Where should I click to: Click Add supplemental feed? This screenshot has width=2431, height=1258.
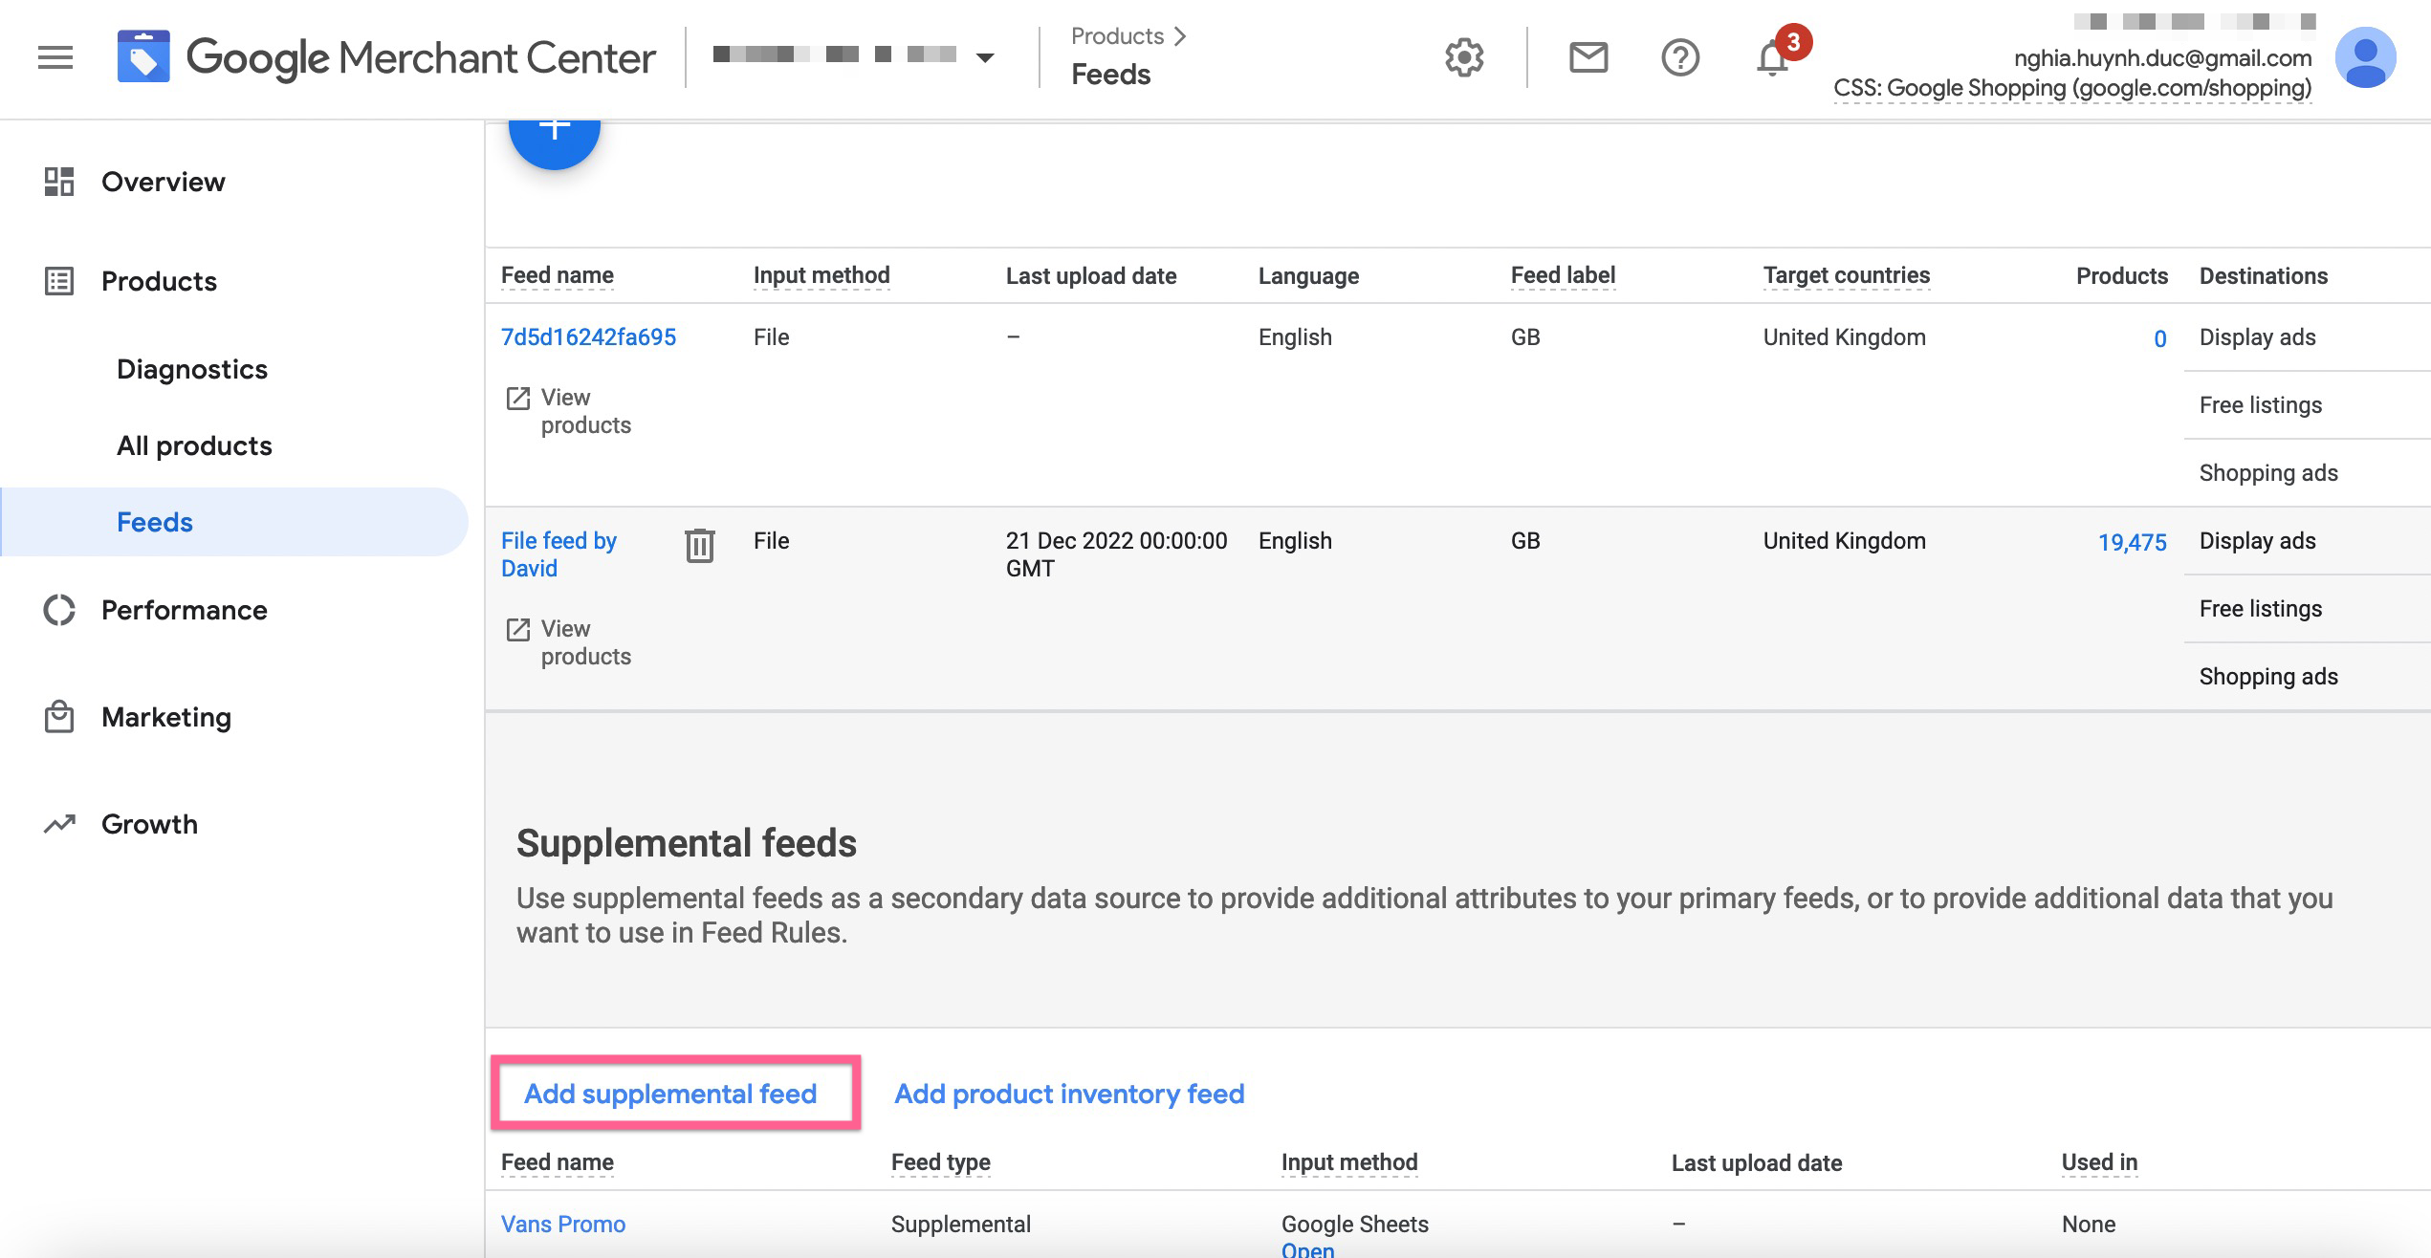pyautogui.click(x=670, y=1094)
